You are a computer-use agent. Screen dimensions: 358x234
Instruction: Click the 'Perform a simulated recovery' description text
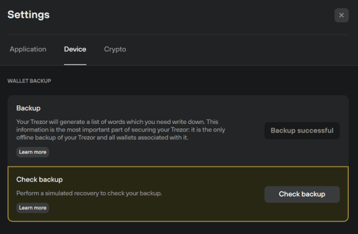[89, 193]
